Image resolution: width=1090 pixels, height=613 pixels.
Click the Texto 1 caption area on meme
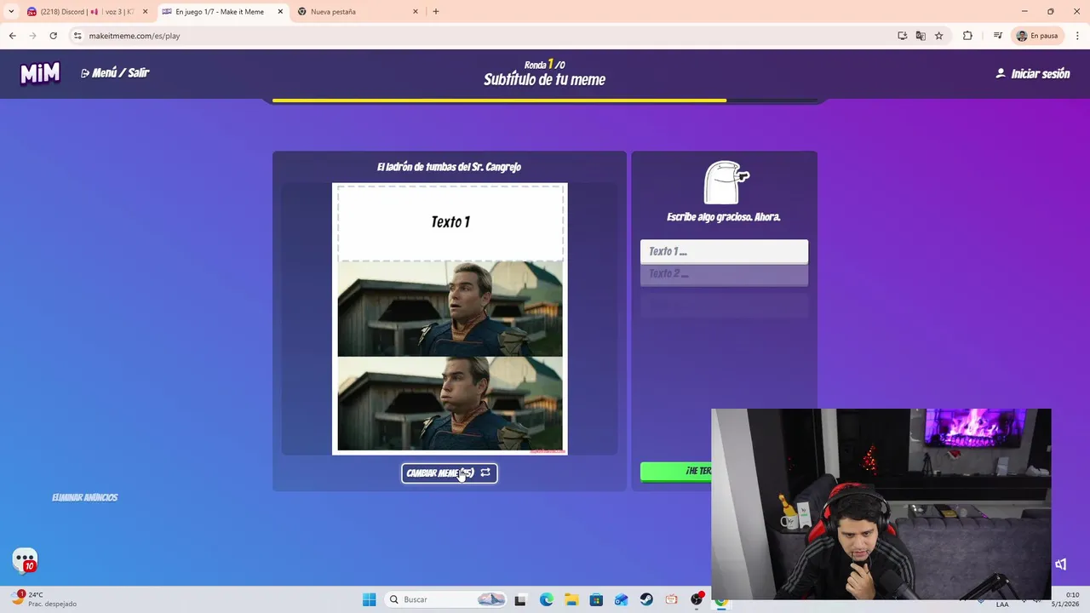450,222
